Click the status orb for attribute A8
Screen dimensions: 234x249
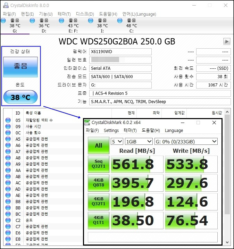[x=8, y=158]
